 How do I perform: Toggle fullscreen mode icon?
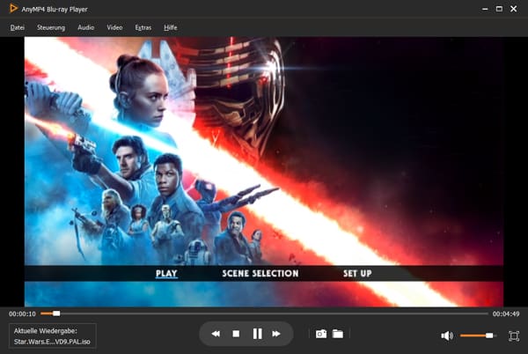(514, 336)
